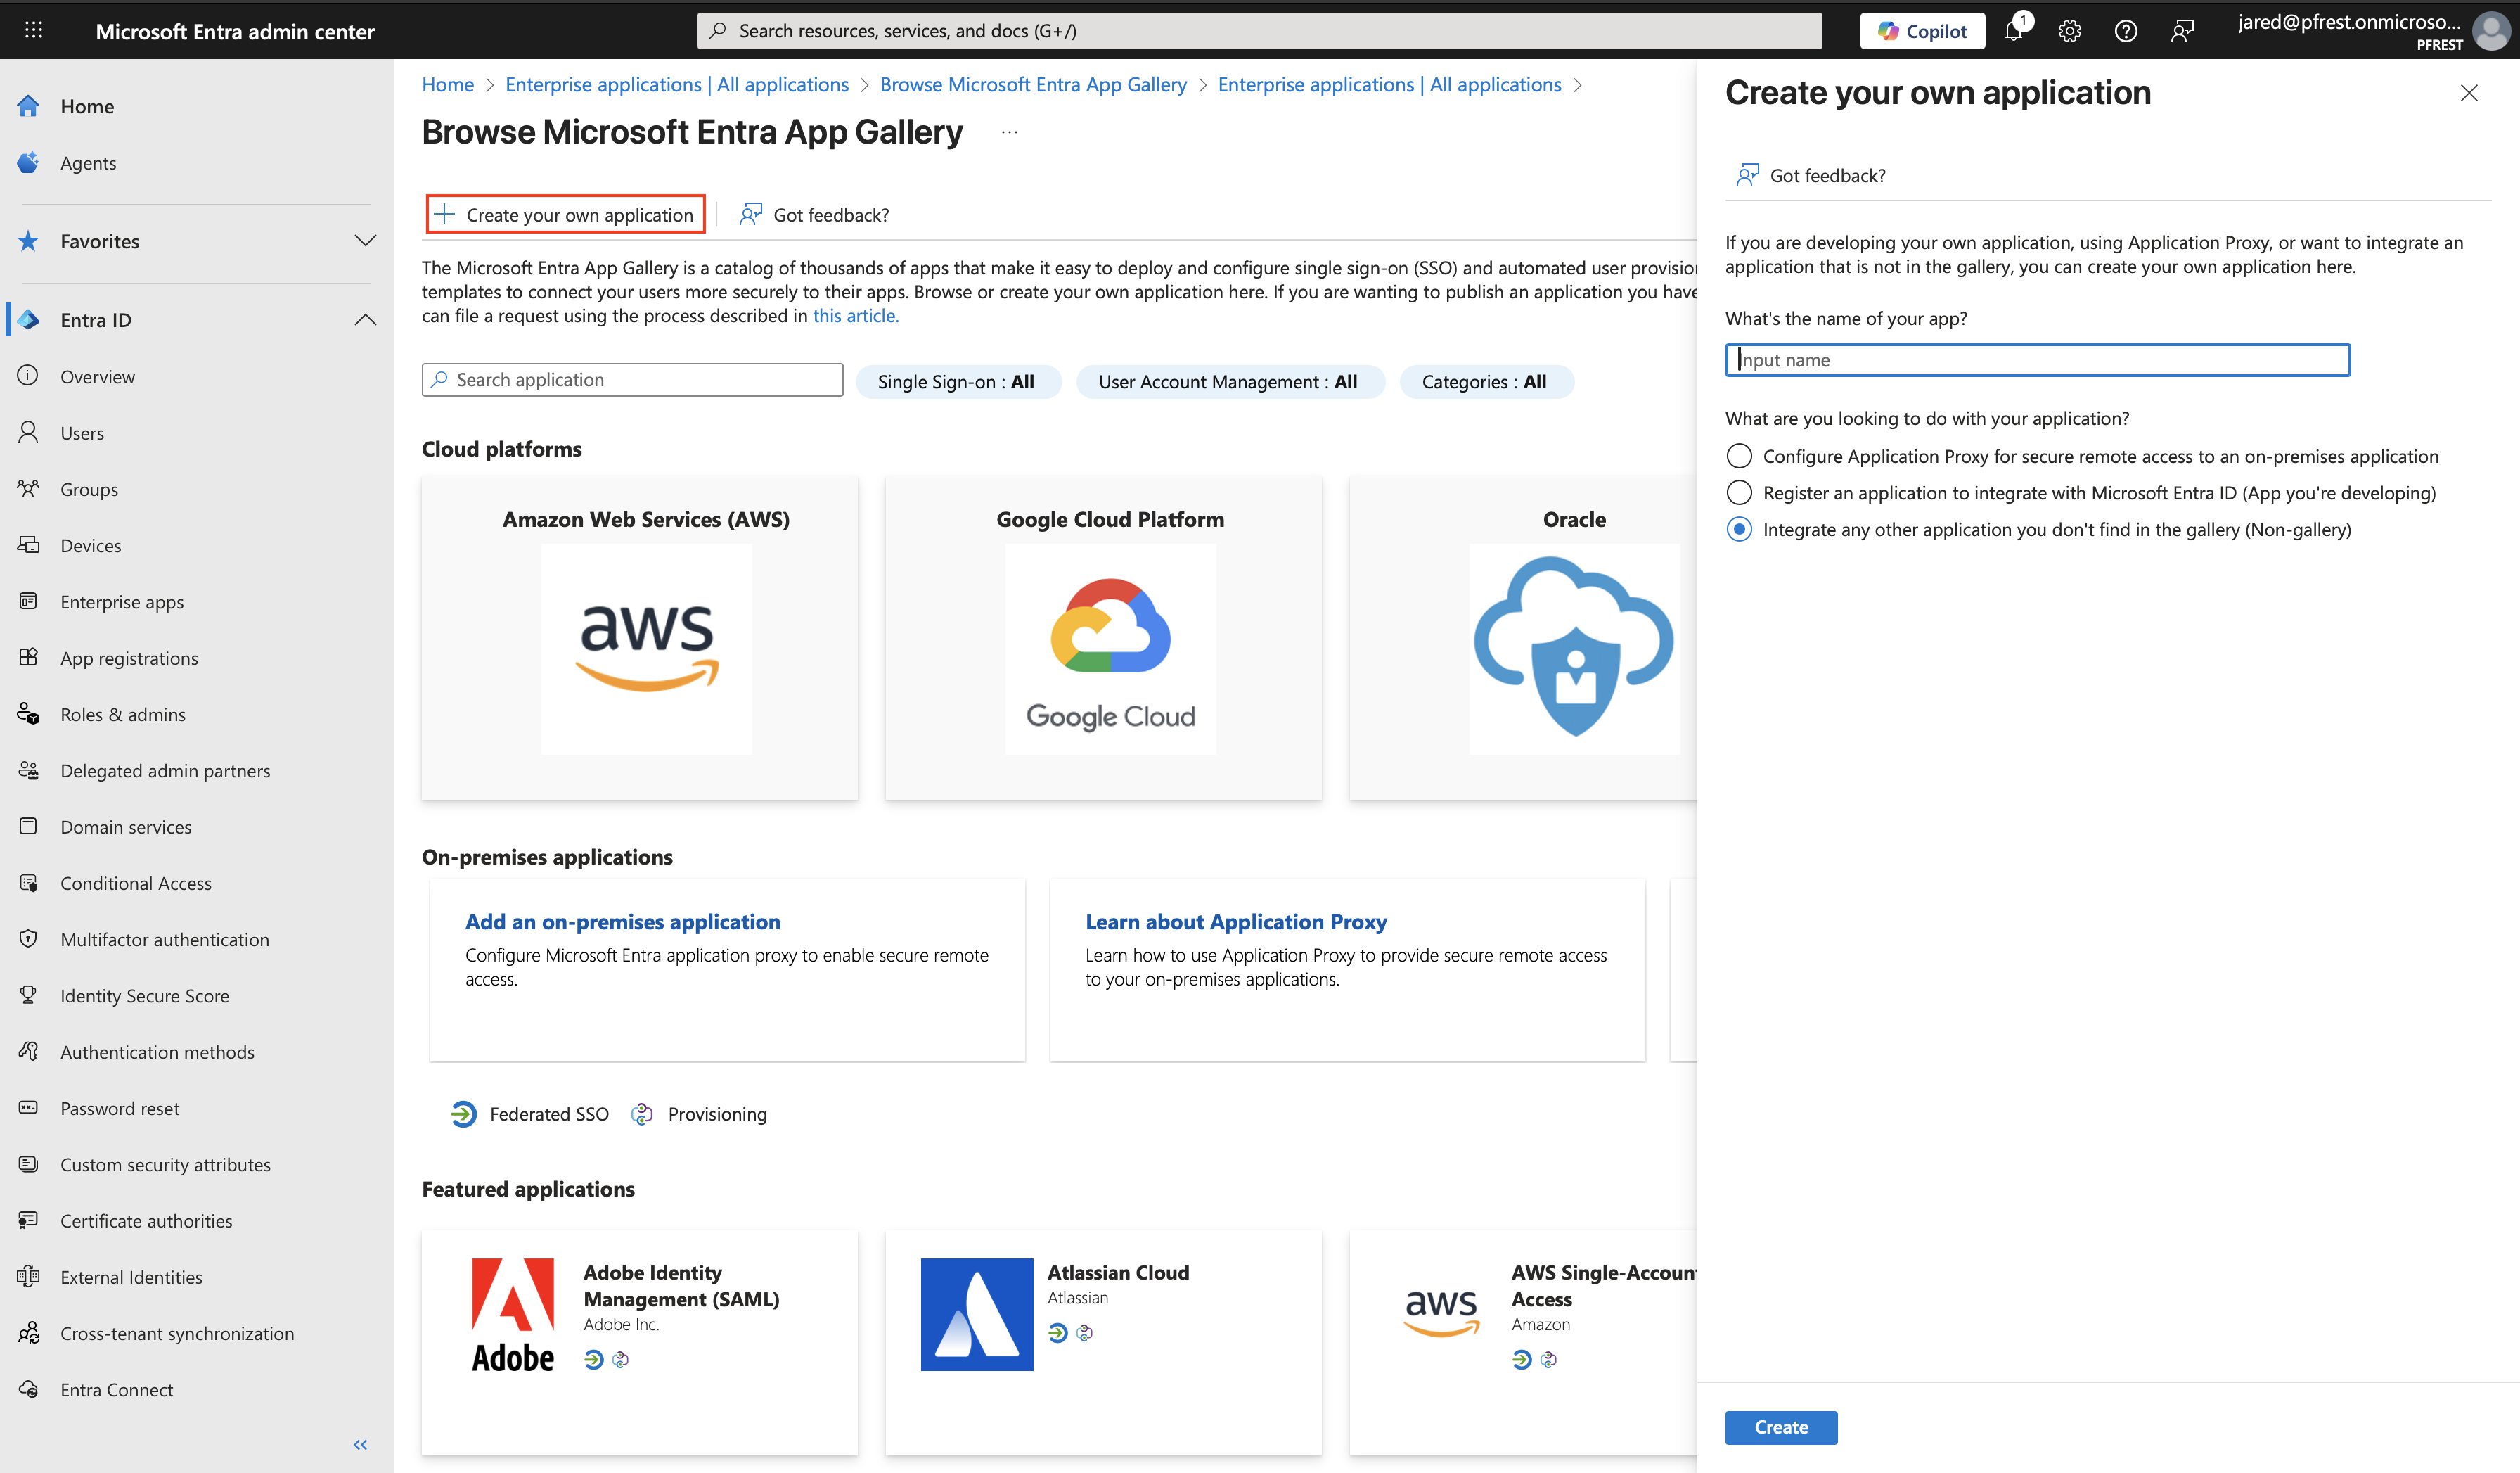Select Configure Application Proxy radio option
Screen dimensions: 2520x1473
tap(1739, 457)
